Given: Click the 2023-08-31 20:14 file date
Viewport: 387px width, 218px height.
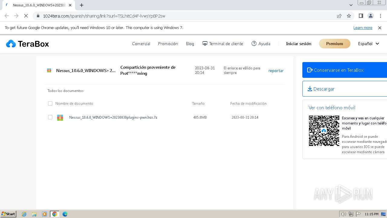Looking at the screenshot, I should point(245,117).
